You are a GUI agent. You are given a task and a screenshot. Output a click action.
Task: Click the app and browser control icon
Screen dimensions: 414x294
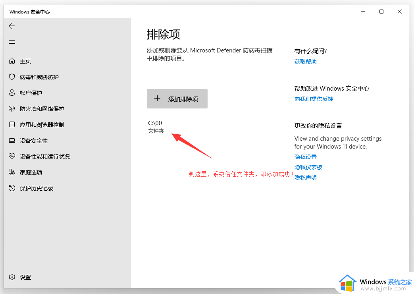[12, 124]
